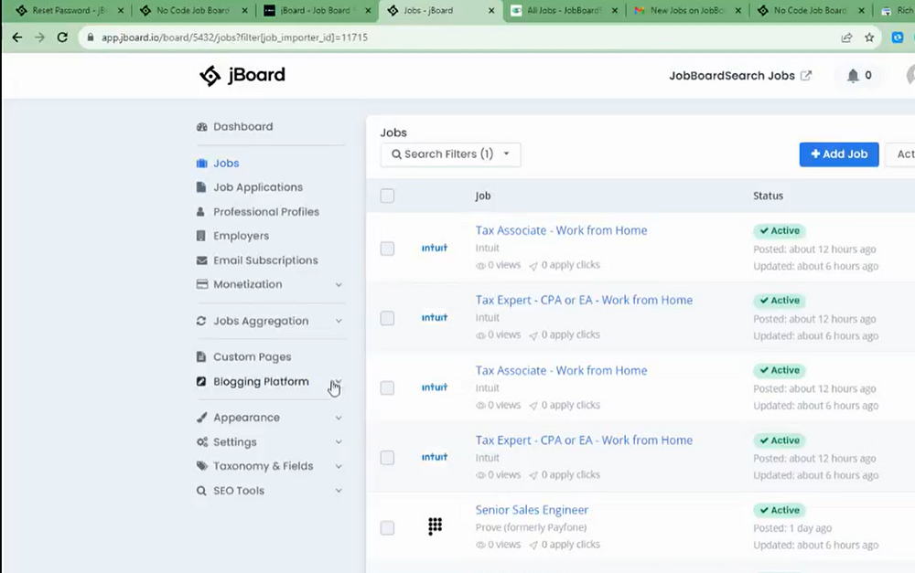Click the browser back arrow
The image size is (915, 573).
pyautogui.click(x=16, y=37)
